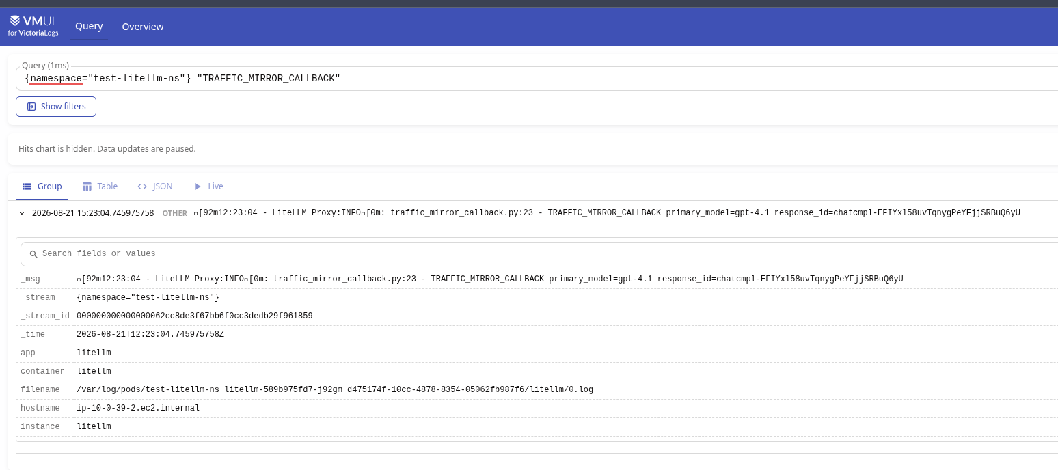The image size is (1058, 470).
Task: Switch to the Table view tab
Action: pos(100,186)
